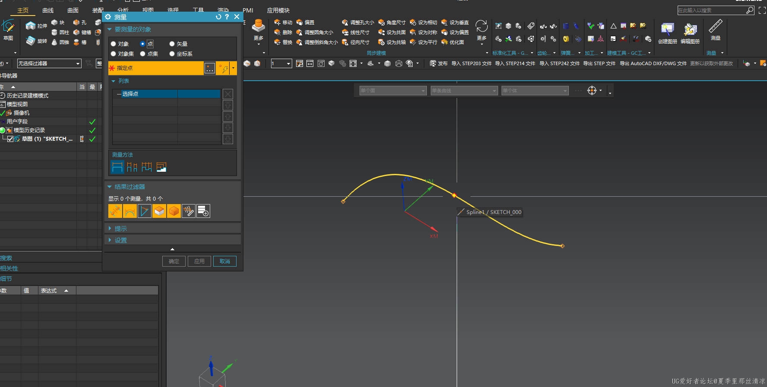Click 调整孔大小 tool
Screen dimensions: 767x387
(x=358, y=22)
